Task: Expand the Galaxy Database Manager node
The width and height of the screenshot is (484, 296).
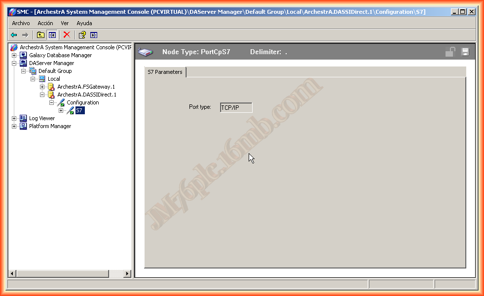Action: tap(14, 55)
